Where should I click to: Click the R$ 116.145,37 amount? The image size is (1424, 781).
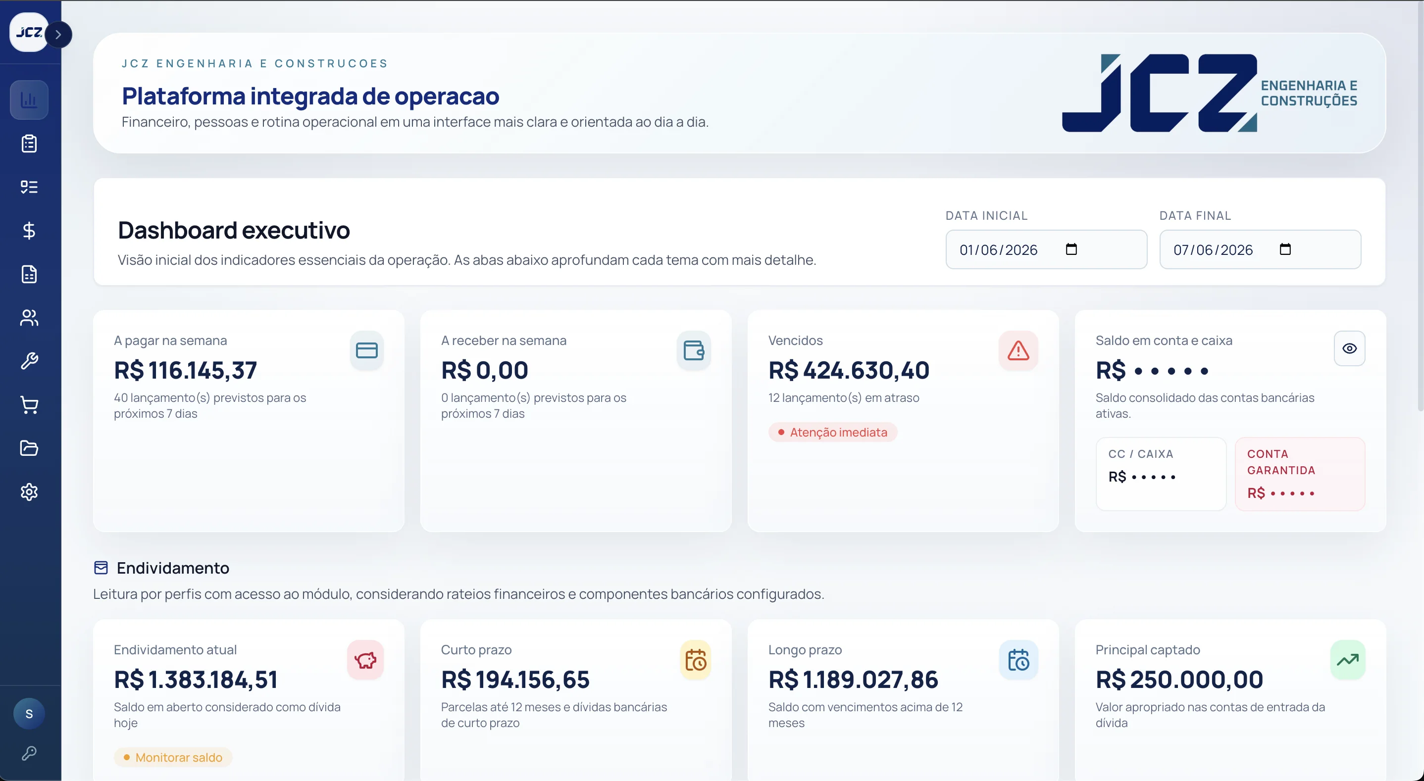[185, 370]
